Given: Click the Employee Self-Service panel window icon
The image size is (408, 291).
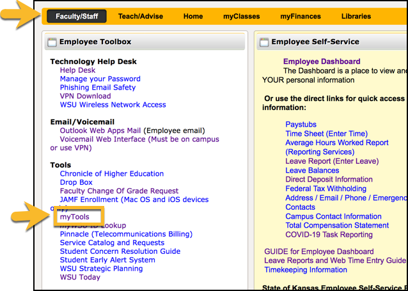Looking at the screenshot, I should pyautogui.click(x=264, y=42).
